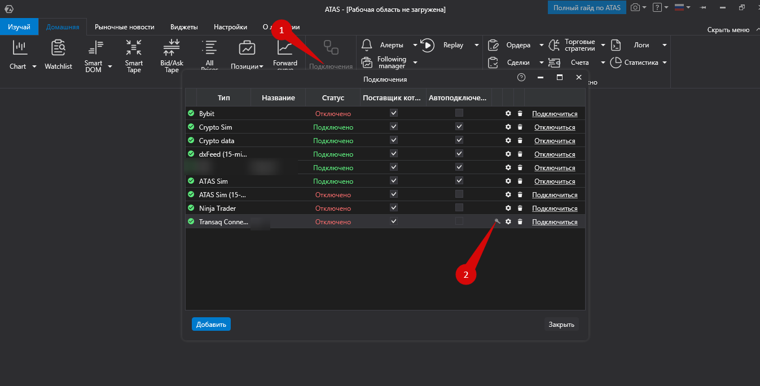Switch to the Домашняя tab
The image size is (760, 386).
pyautogui.click(x=63, y=27)
